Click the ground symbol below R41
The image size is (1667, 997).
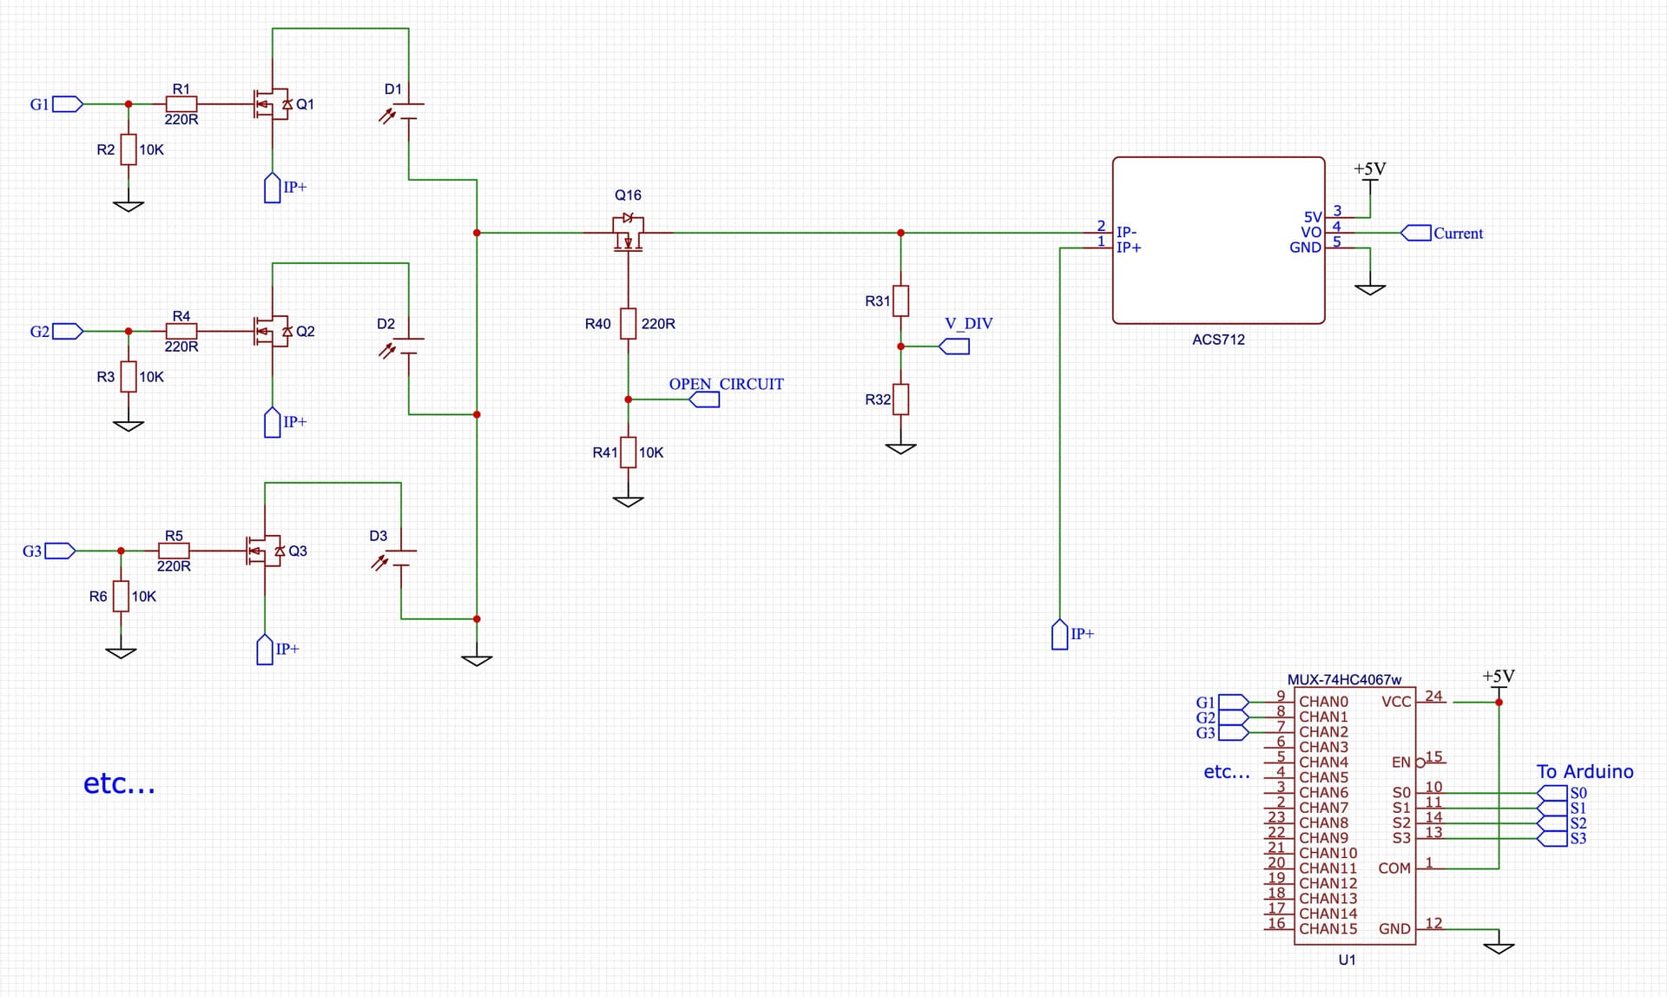tap(629, 498)
